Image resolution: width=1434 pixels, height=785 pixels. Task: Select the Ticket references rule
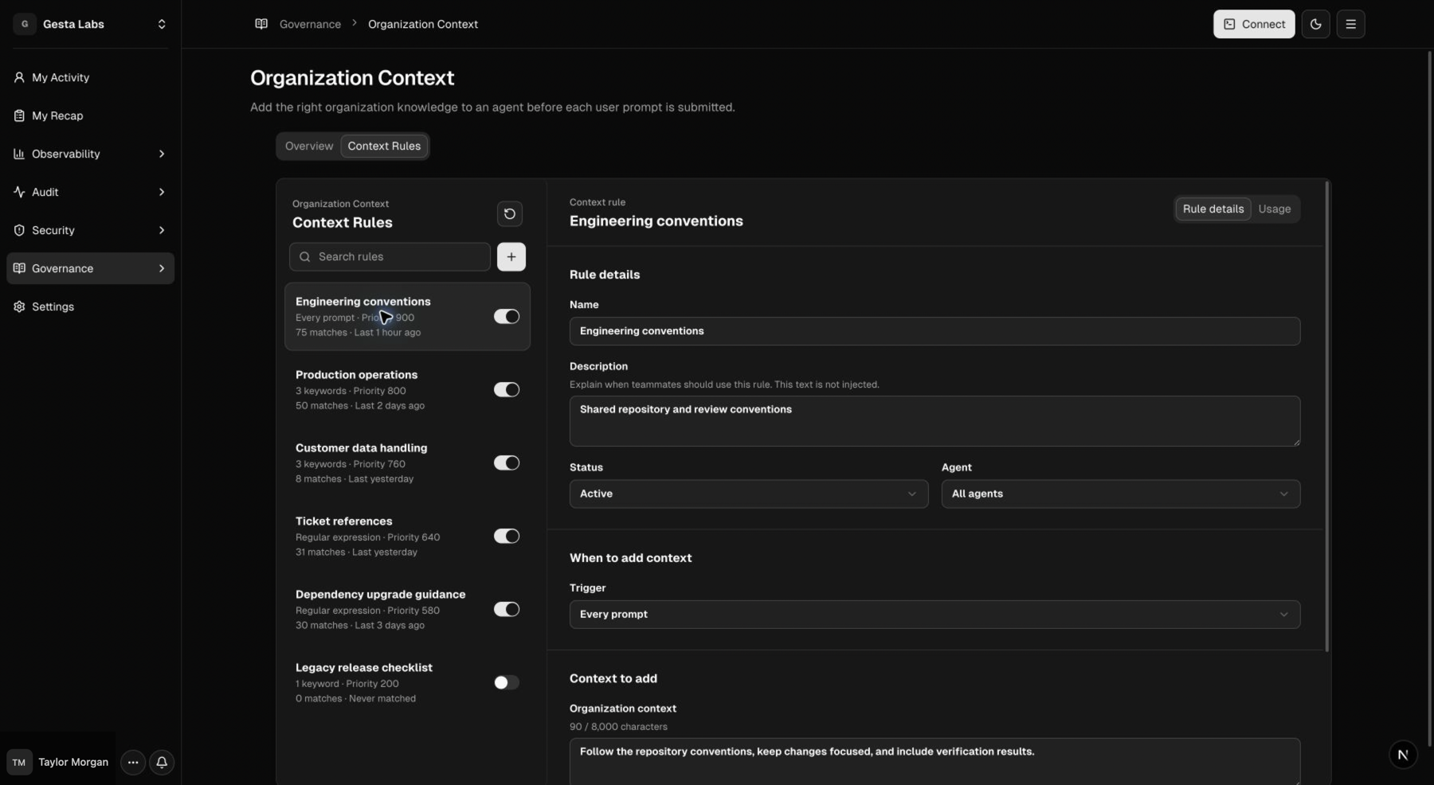(407, 536)
